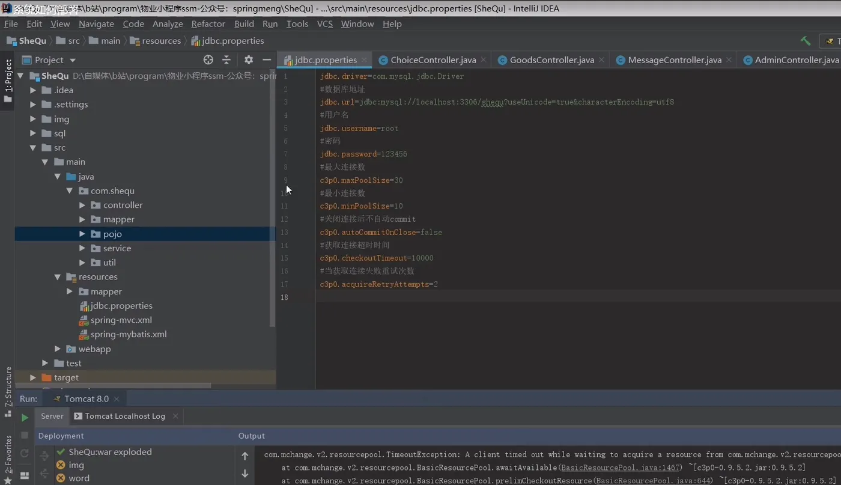Click BasicResourcePool.java:1467 stack trace link

point(621,468)
